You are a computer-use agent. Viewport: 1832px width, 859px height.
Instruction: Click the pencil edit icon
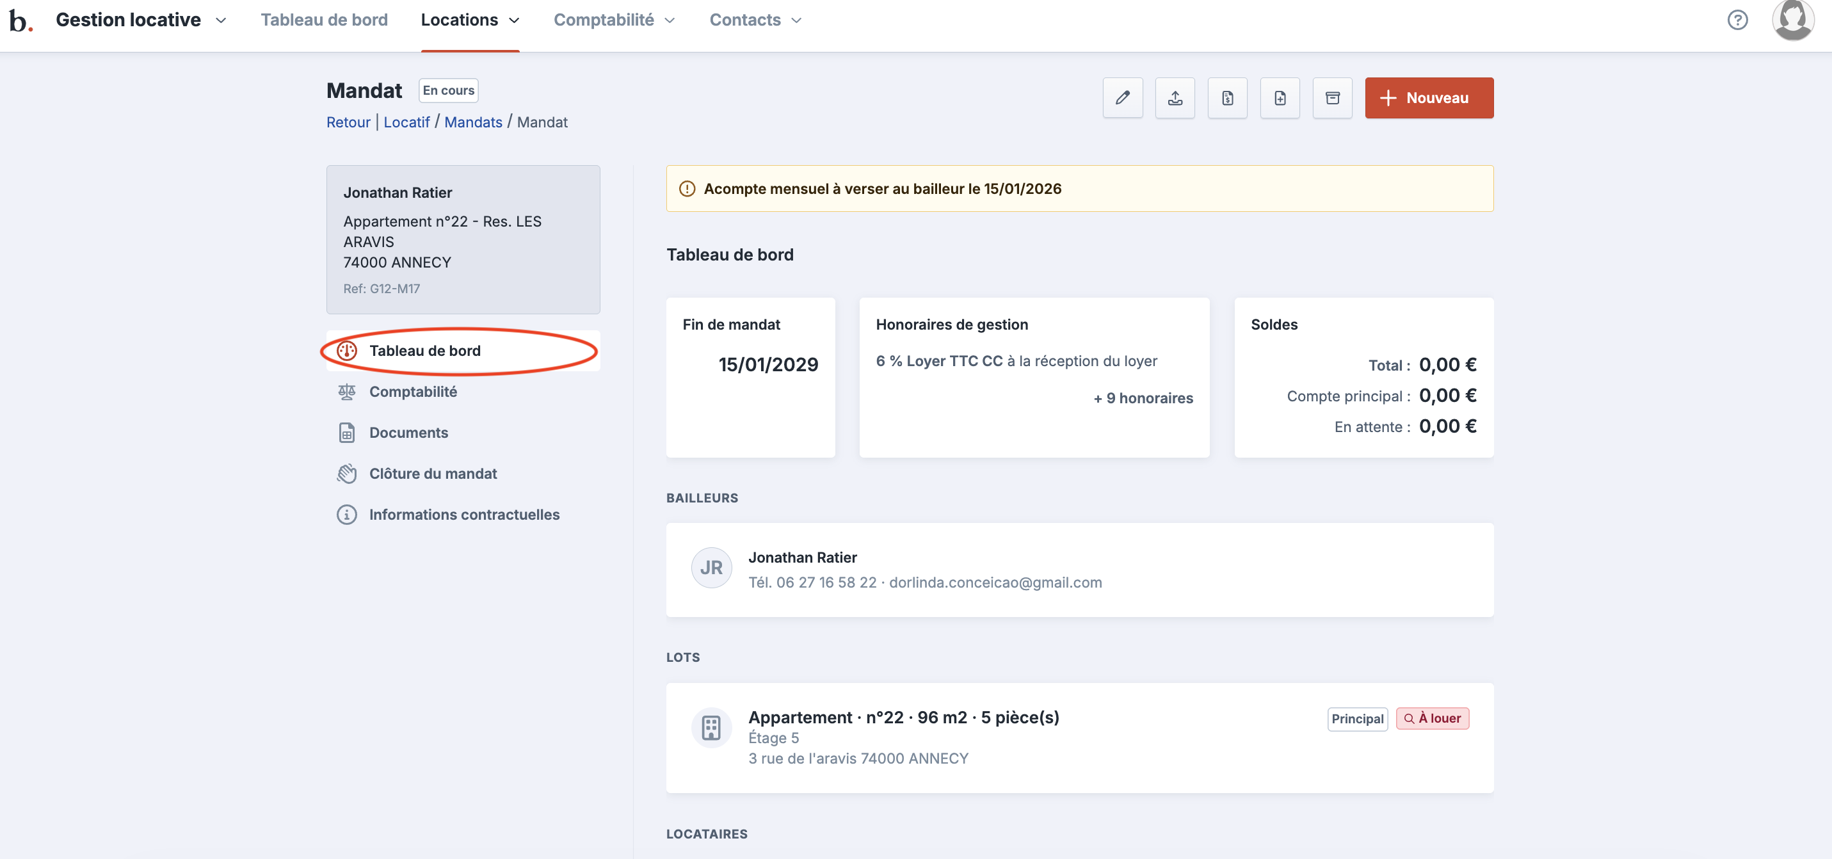coord(1122,98)
